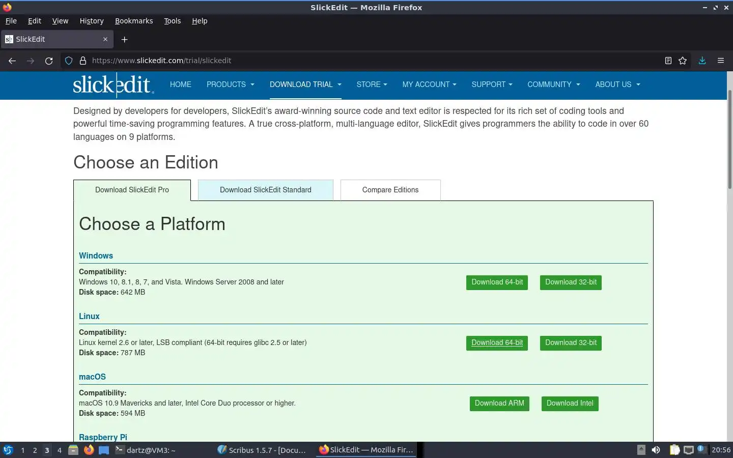733x458 pixels.
Task: Open a new tab with plus button
Action: click(x=124, y=39)
